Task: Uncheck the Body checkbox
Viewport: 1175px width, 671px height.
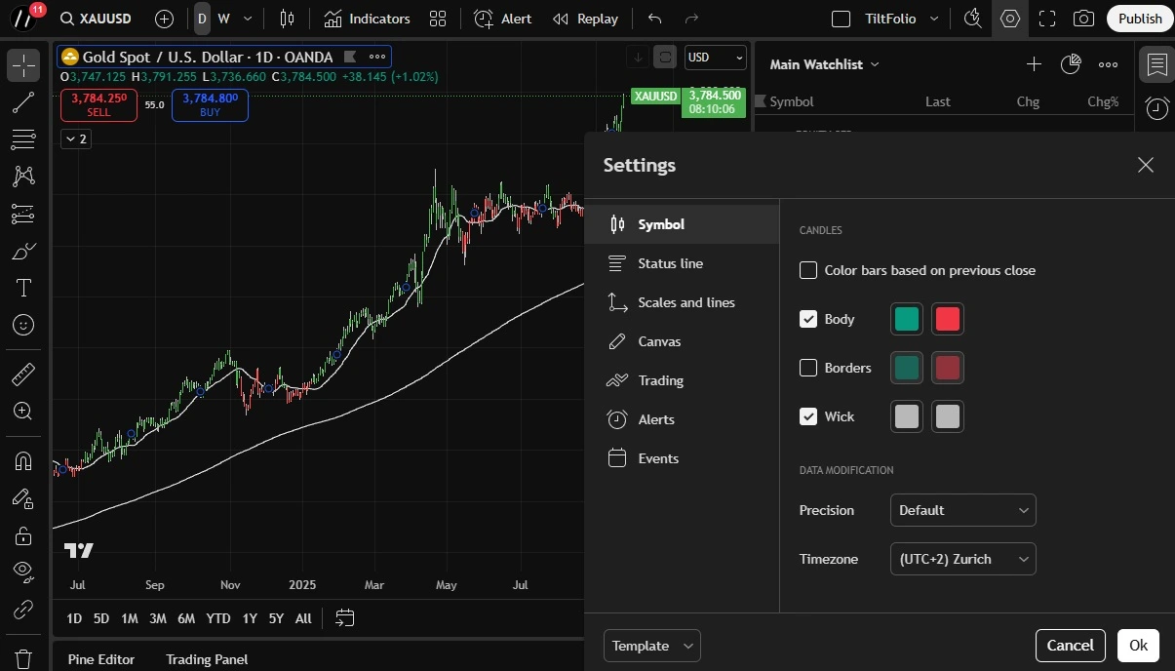Action: point(808,319)
